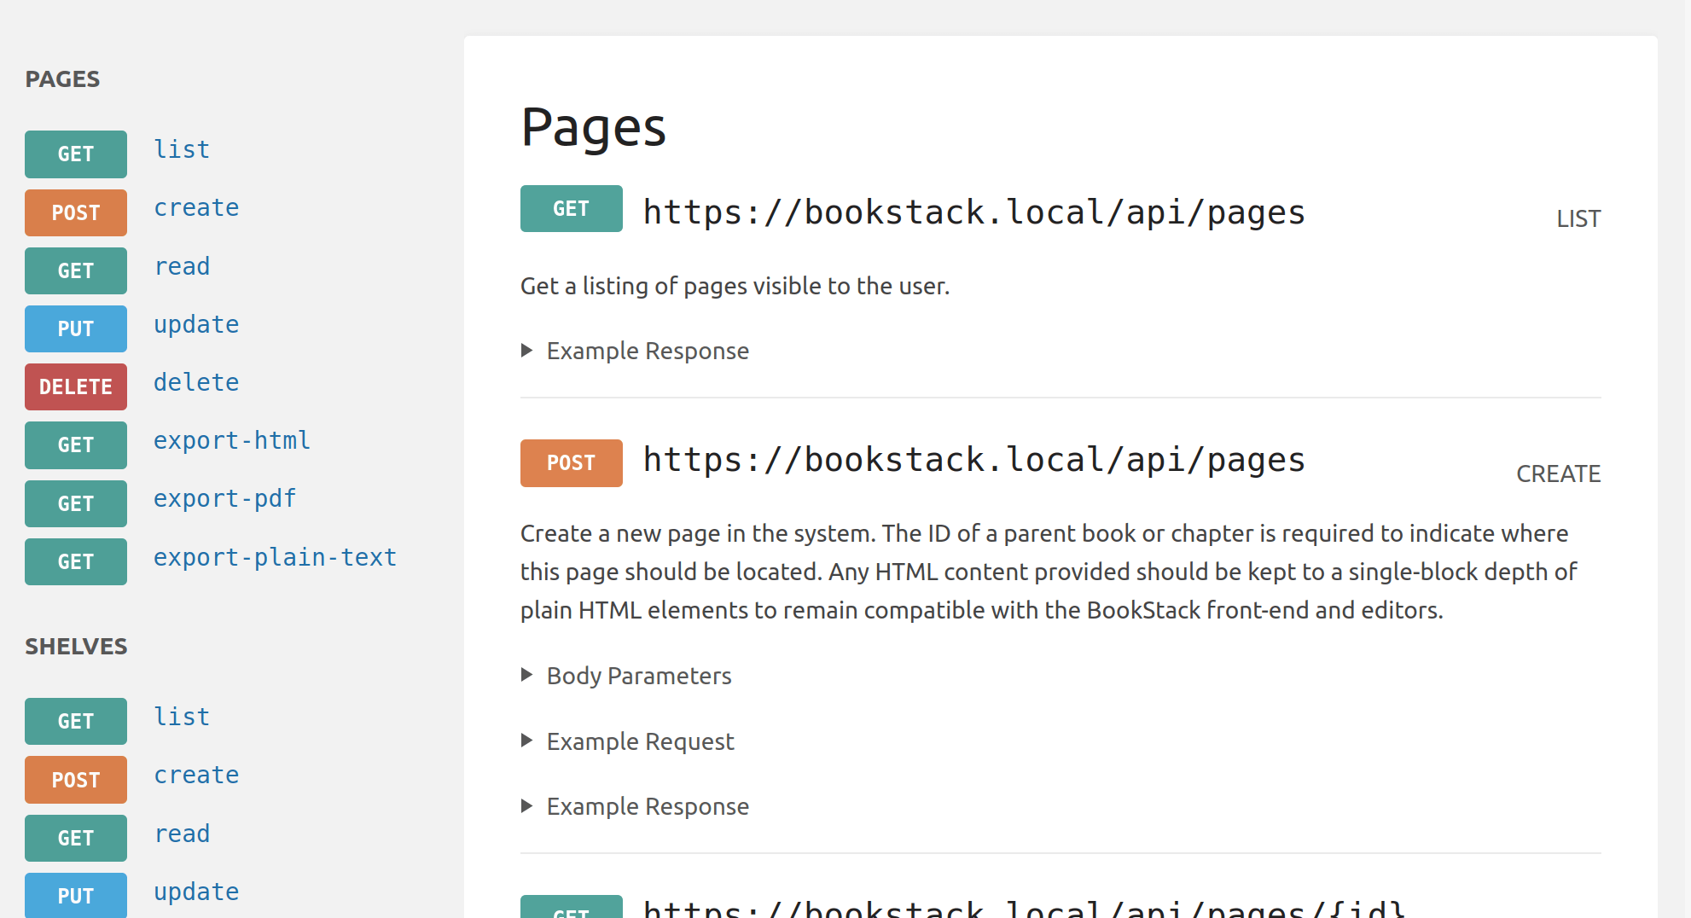Jump to the Shelves update endpoint
Image resolution: width=1691 pixels, height=918 pixels.
[x=196, y=892]
